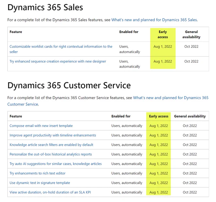Open Knowledge article search filters link
The image size is (216, 202).
pyautogui.click(x=51, y=145)
